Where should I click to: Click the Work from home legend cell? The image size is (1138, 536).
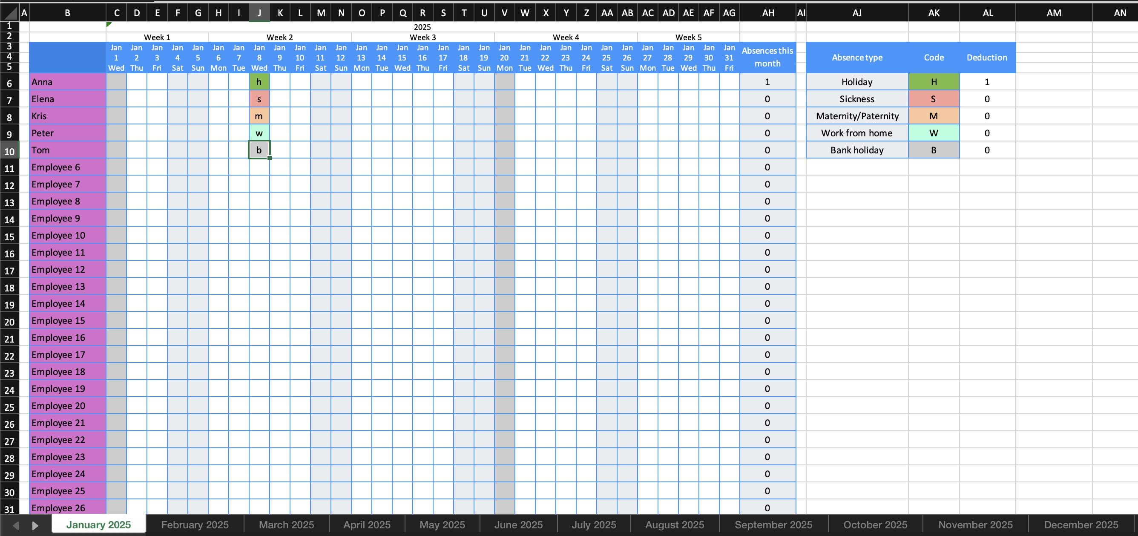856,133
